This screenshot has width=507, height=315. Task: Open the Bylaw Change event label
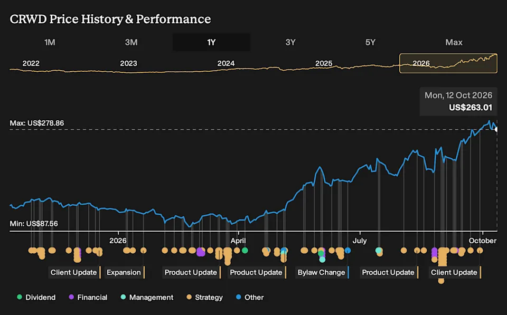tap(322, 272)
